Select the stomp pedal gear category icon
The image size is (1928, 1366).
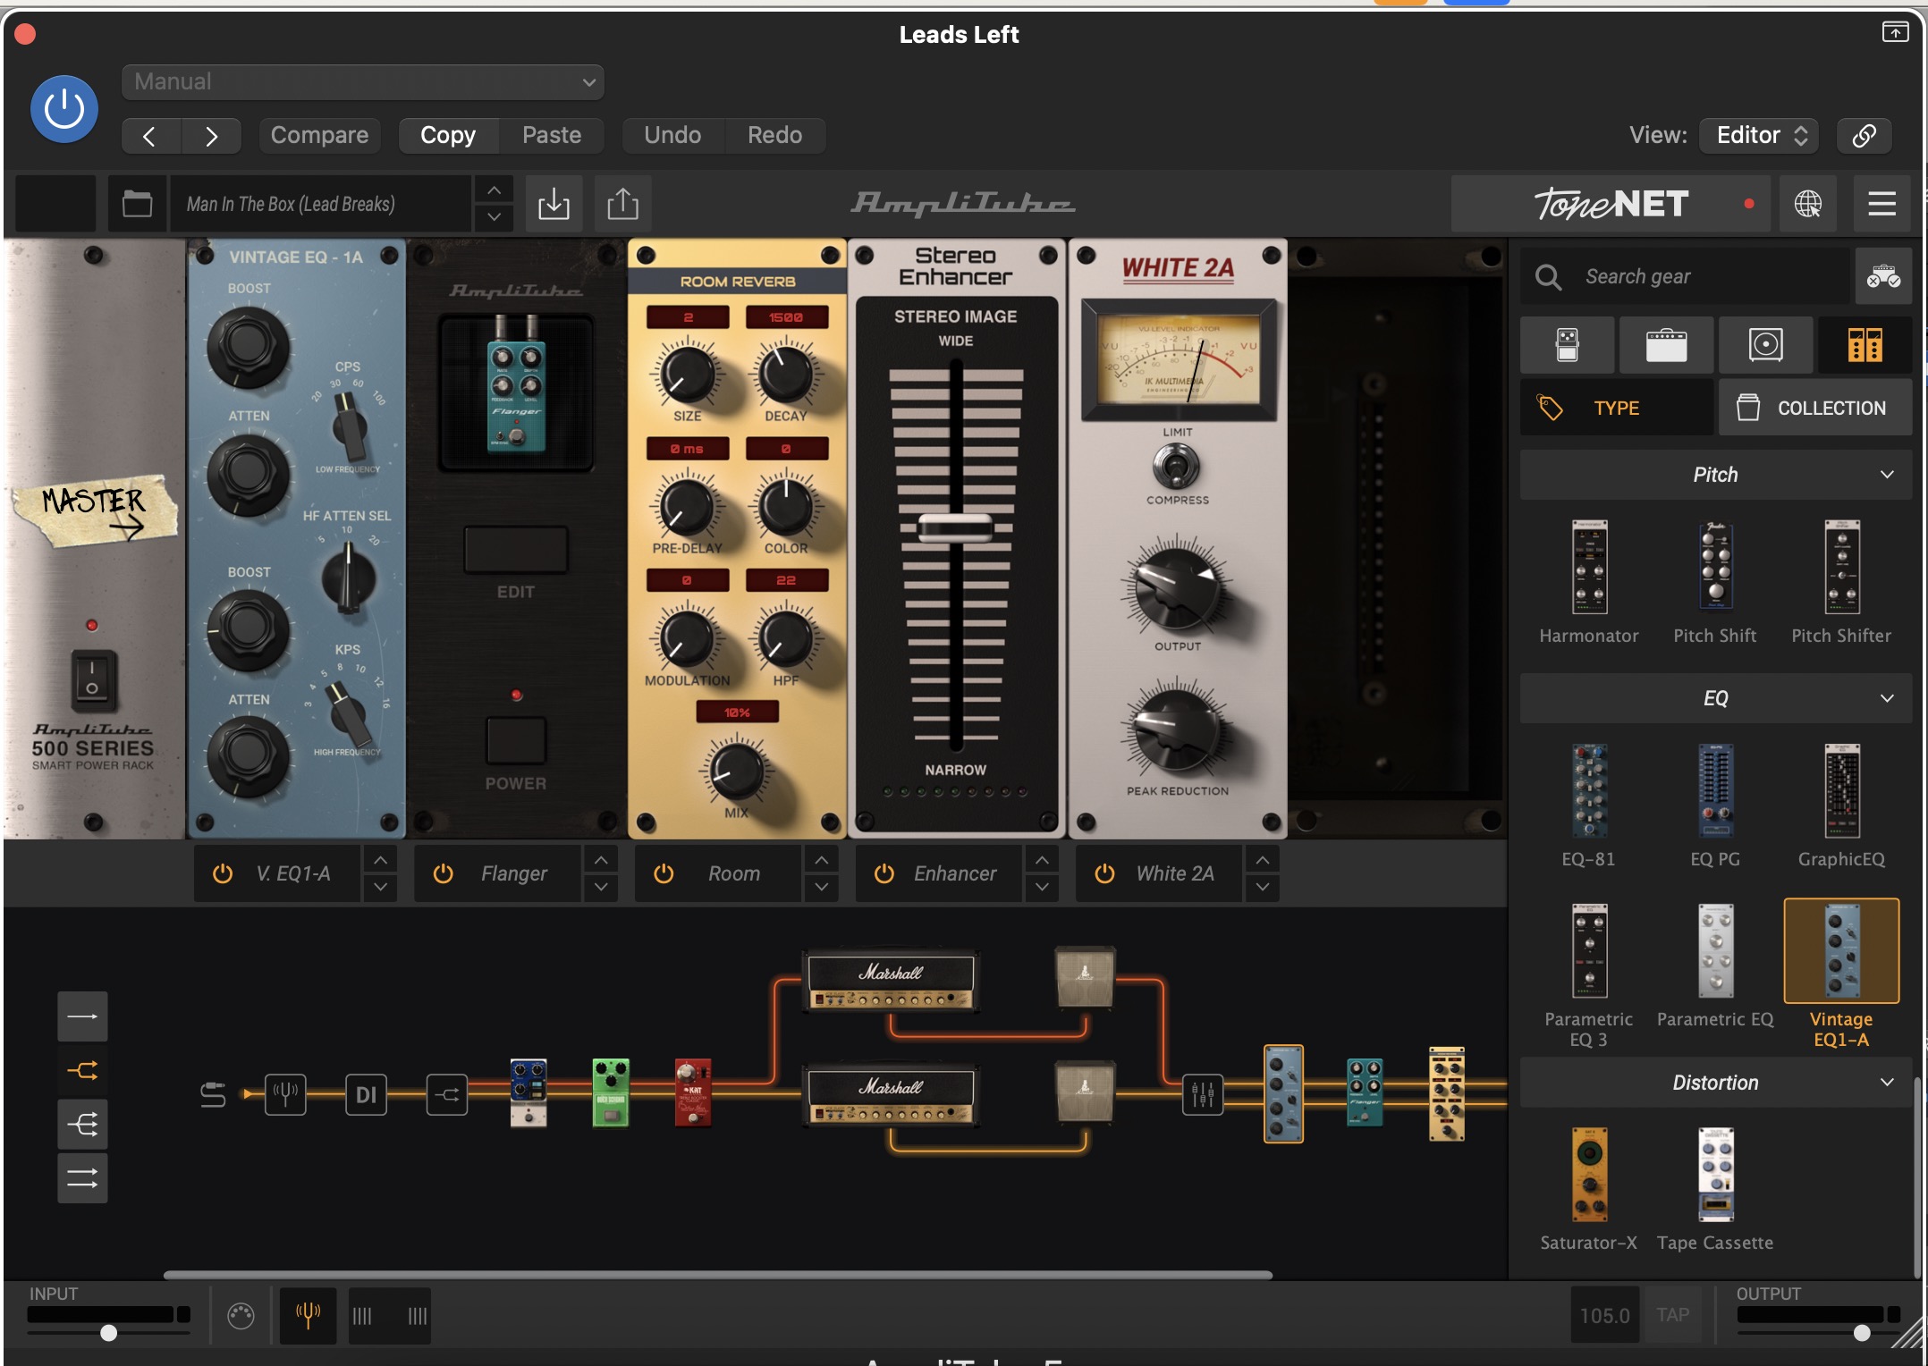click(1567, 344)
